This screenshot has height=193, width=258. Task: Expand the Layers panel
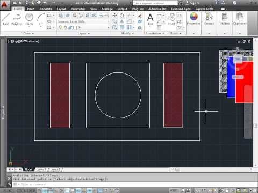click(83, 33)
